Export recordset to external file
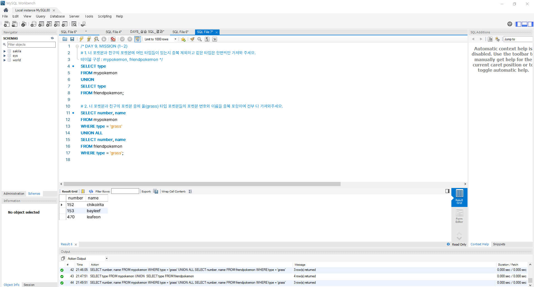534x287 pixels. [156, 191]
